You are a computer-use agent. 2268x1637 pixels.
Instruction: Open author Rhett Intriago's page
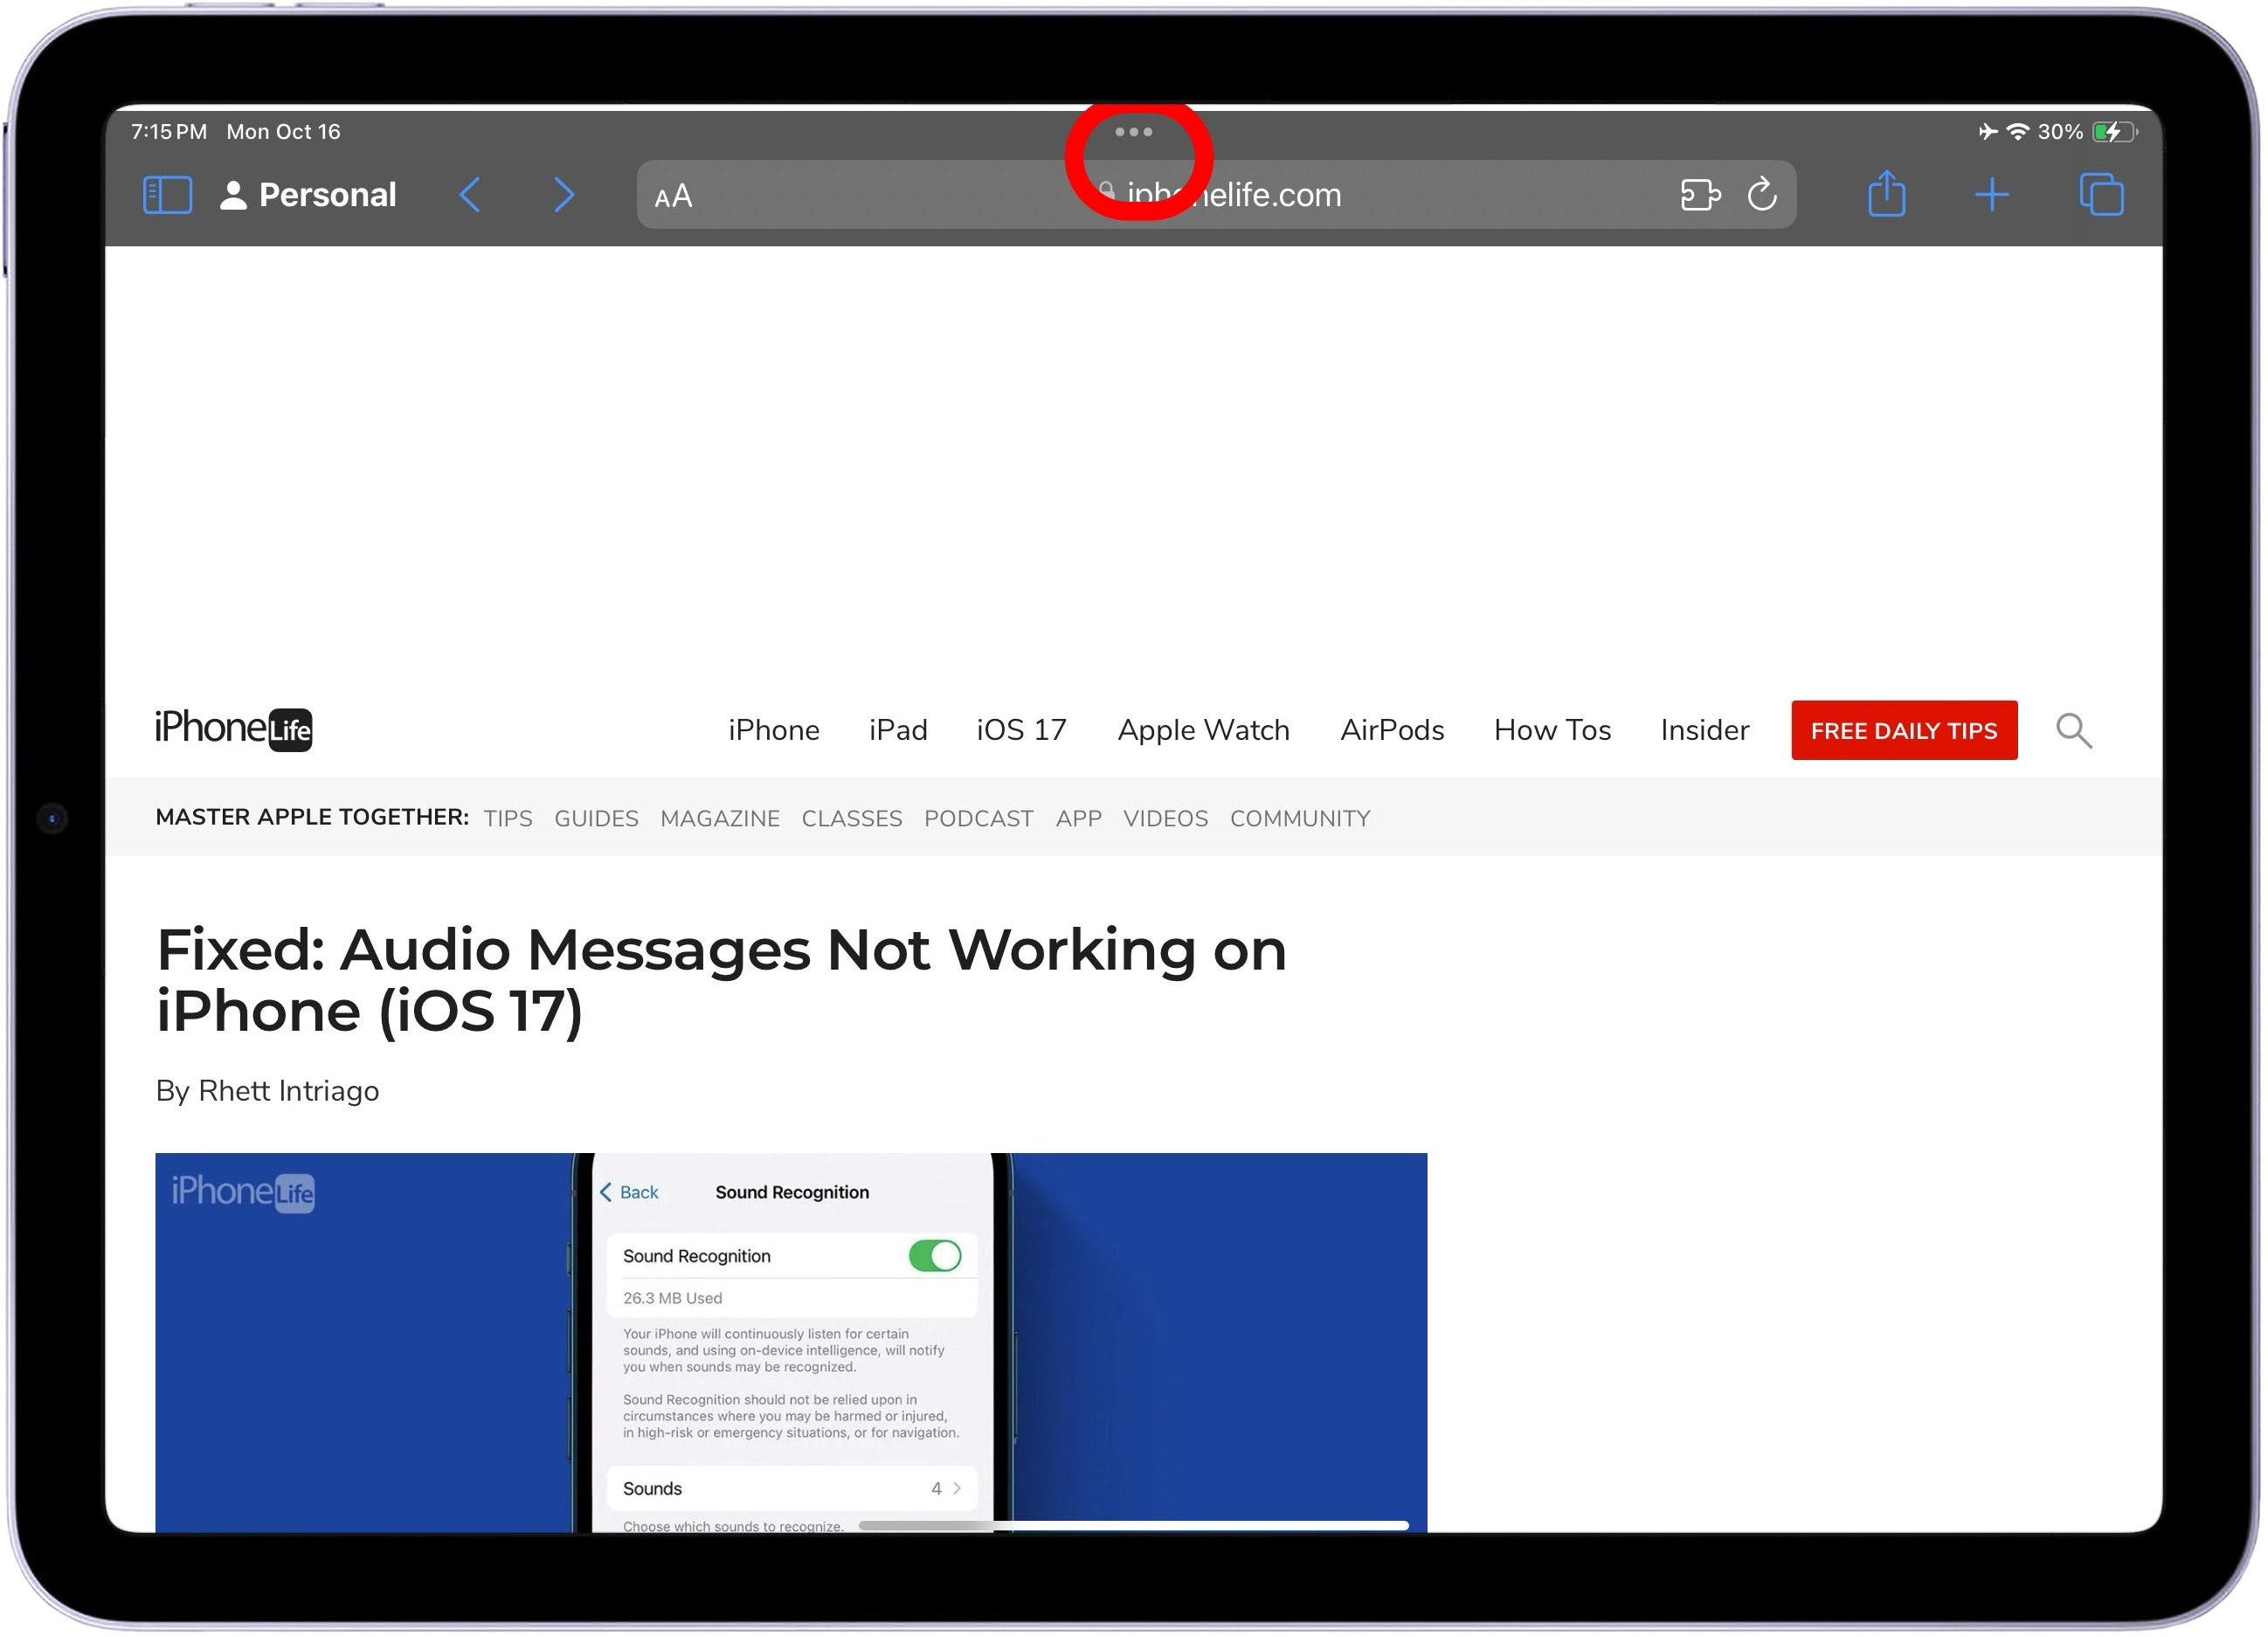pos(288,1091)
